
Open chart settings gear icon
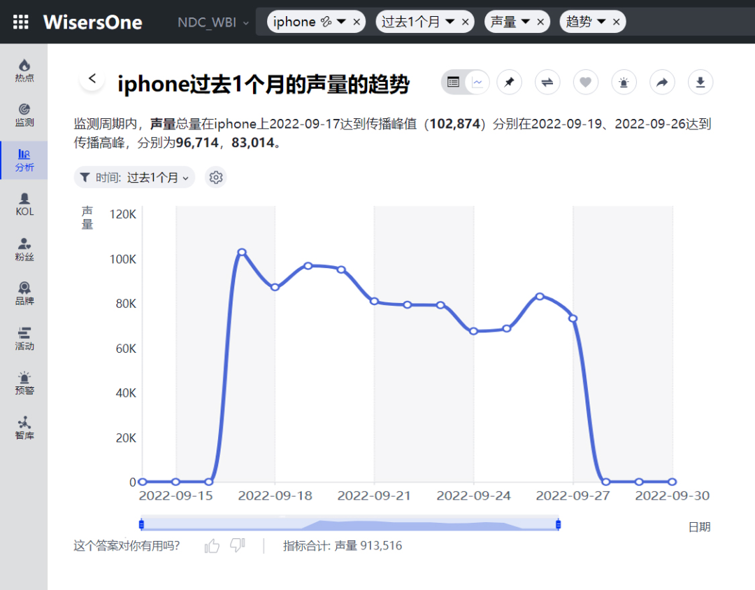click(x=216, y=177)
